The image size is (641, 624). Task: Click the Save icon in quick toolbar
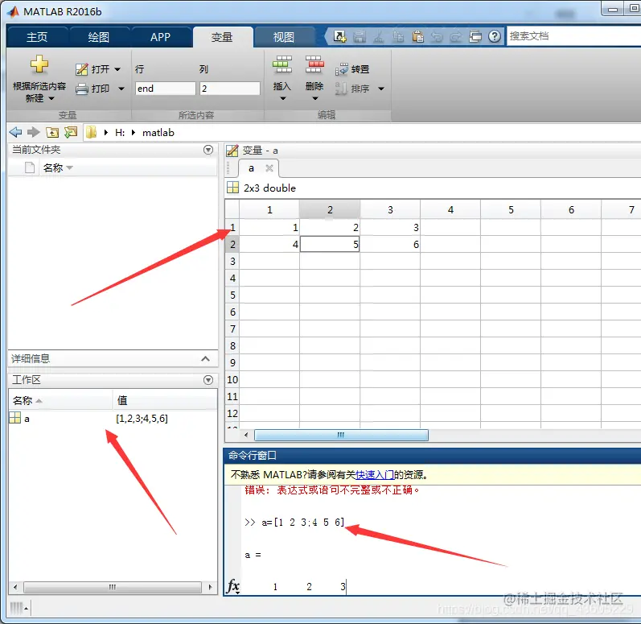pyautogui.click(x=360, y=36)
